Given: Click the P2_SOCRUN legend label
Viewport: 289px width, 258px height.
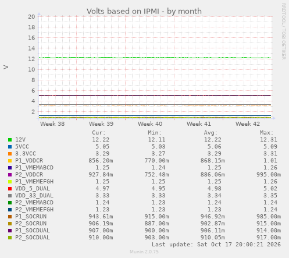Looking at the screenshot, I should [31, 224].
